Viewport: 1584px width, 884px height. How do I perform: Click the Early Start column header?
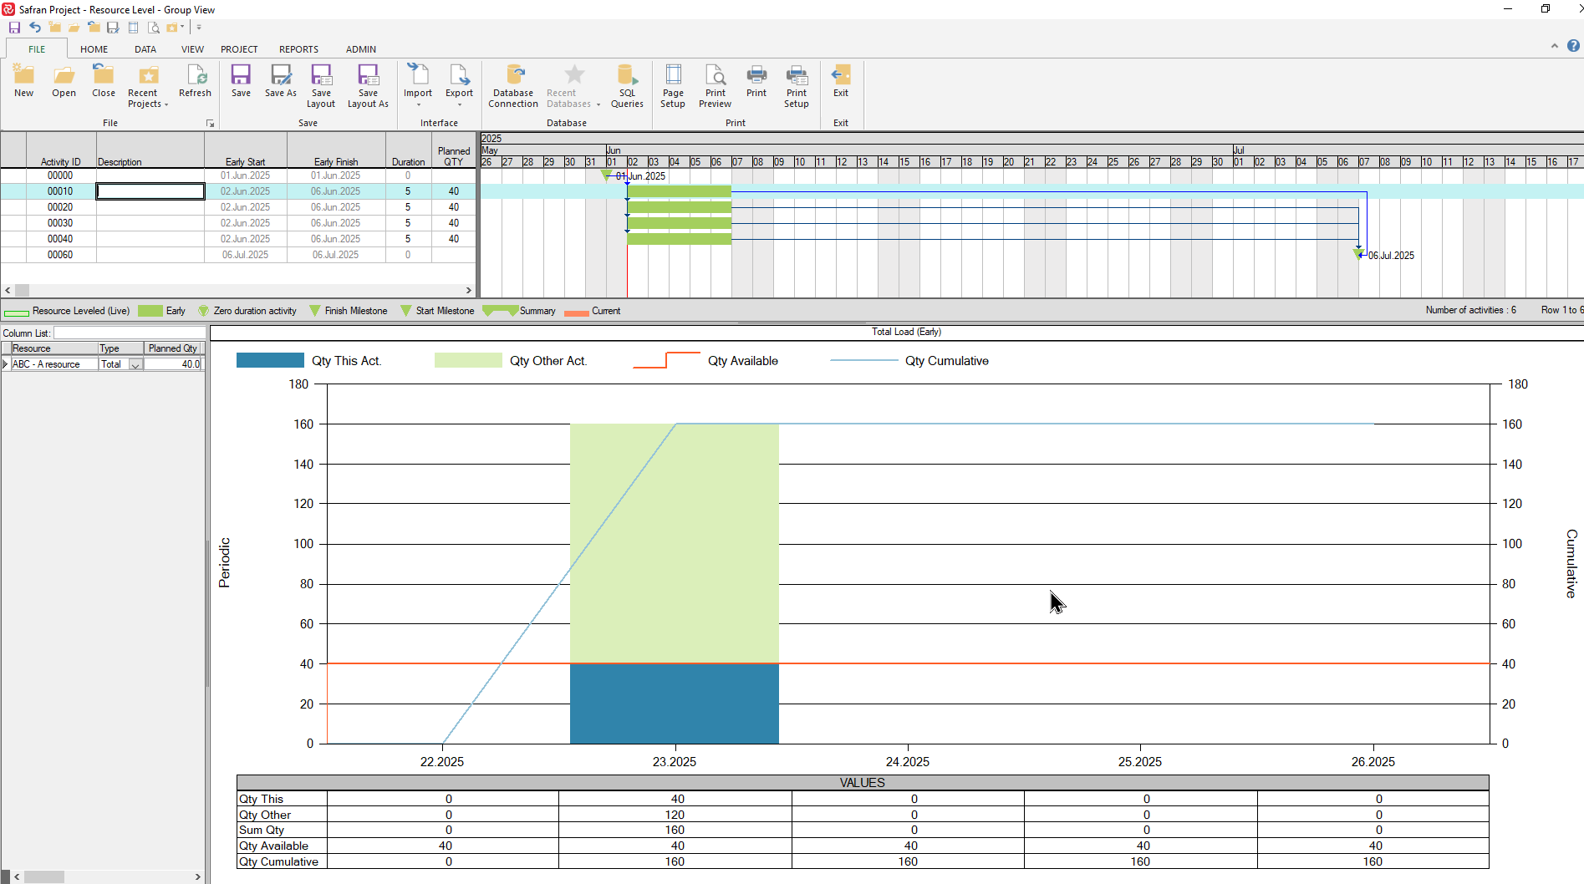(x=246, y=151)
